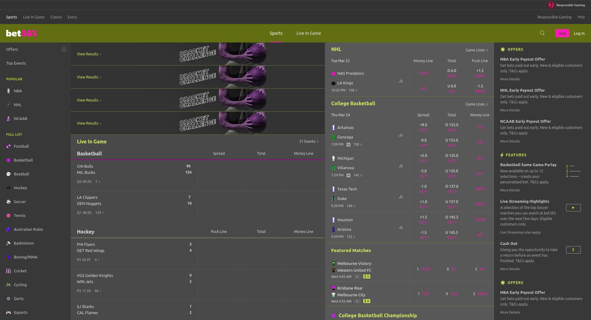Screen dimensions: 591x320
Task: Click the Responsible Gaming badge icon
Action: coord(551,5)
